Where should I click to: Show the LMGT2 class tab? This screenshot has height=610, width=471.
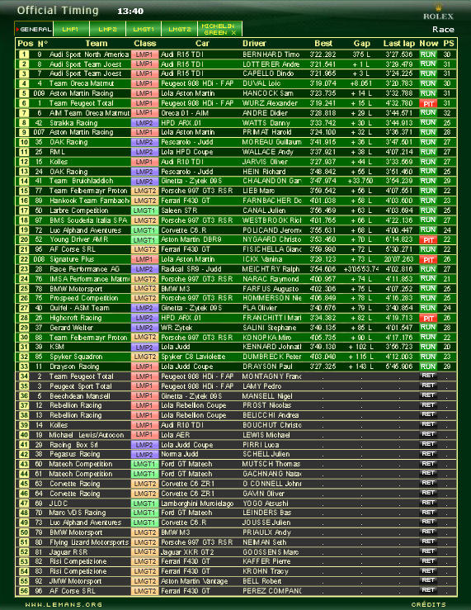pos(180,29)
